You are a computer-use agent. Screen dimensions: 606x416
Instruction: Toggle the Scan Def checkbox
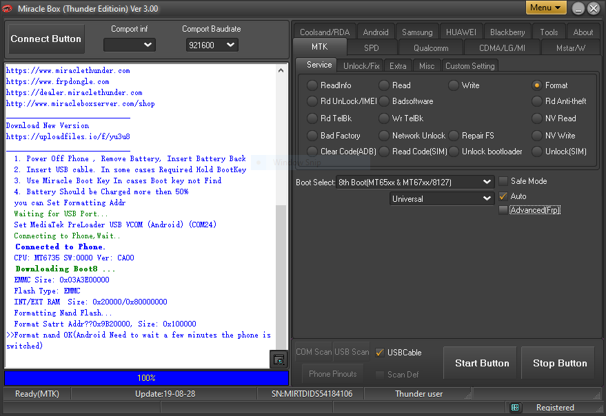[x=379, y=375]
